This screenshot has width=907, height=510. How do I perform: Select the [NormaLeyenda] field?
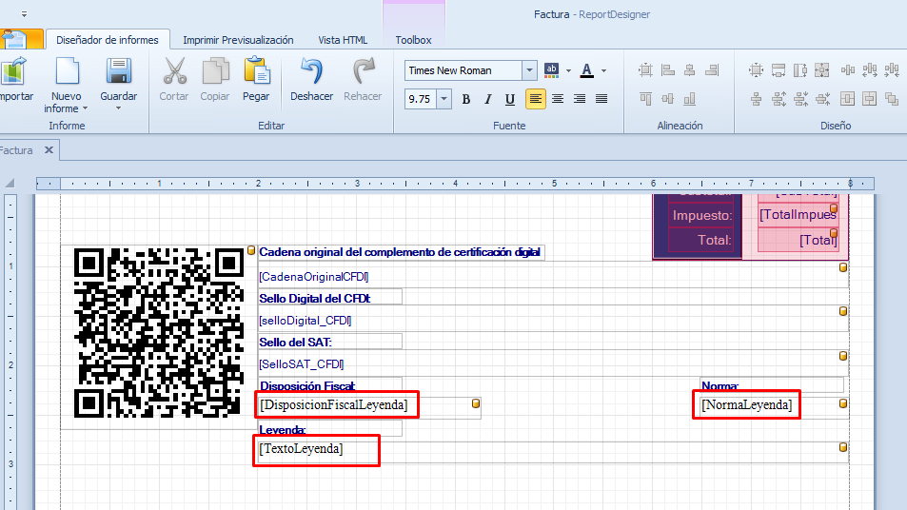click(746, 404)
